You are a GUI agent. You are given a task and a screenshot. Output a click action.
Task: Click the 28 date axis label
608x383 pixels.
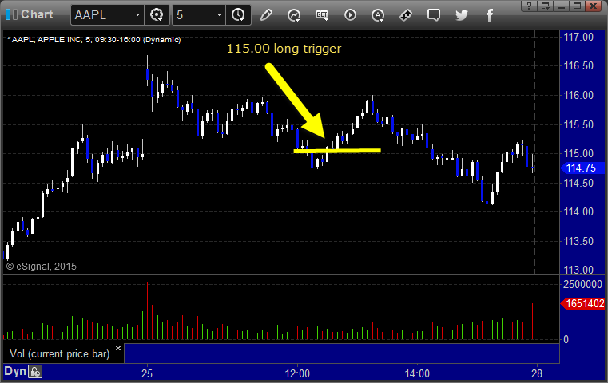point(537,373)
